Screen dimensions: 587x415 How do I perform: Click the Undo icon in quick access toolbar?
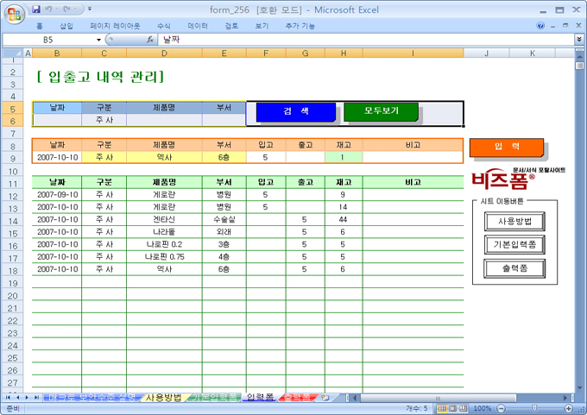click(50, 9)
